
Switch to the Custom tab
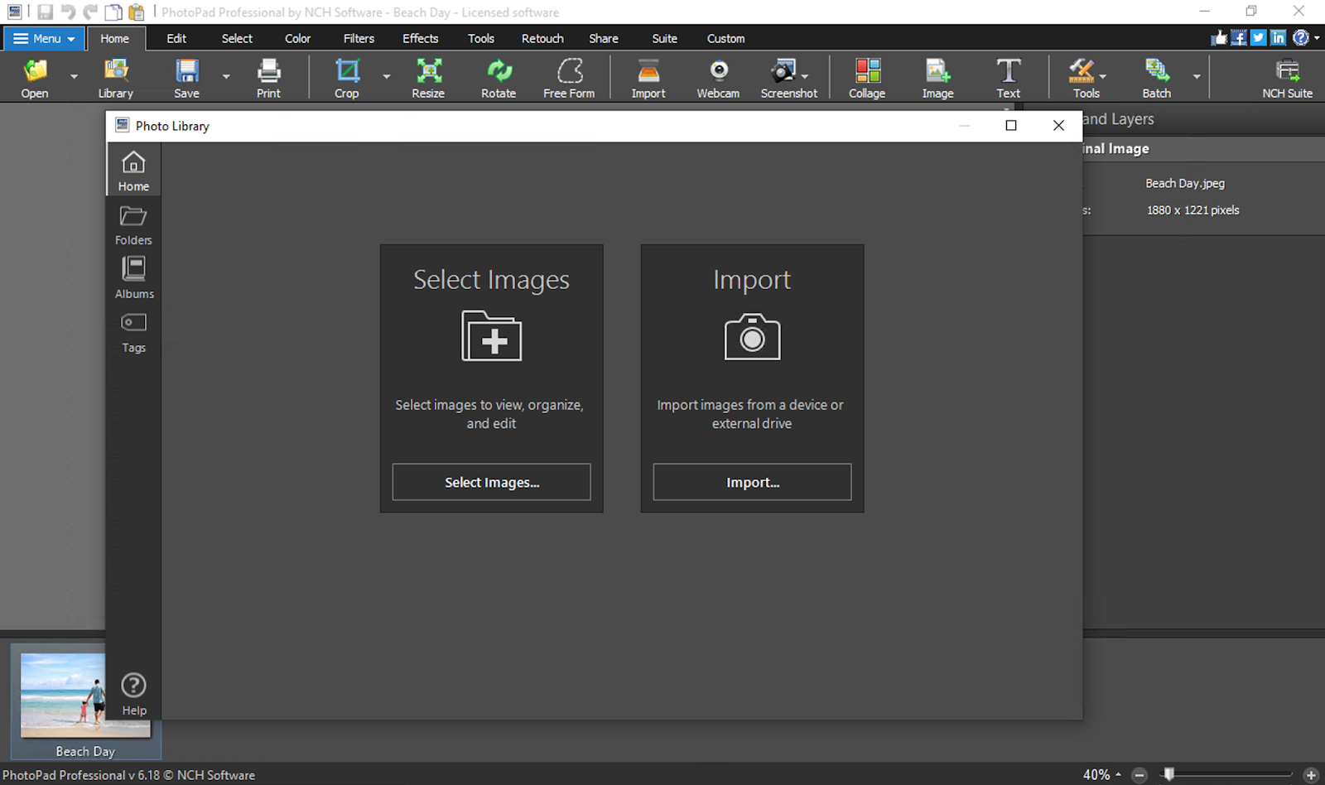pos(725,38)
